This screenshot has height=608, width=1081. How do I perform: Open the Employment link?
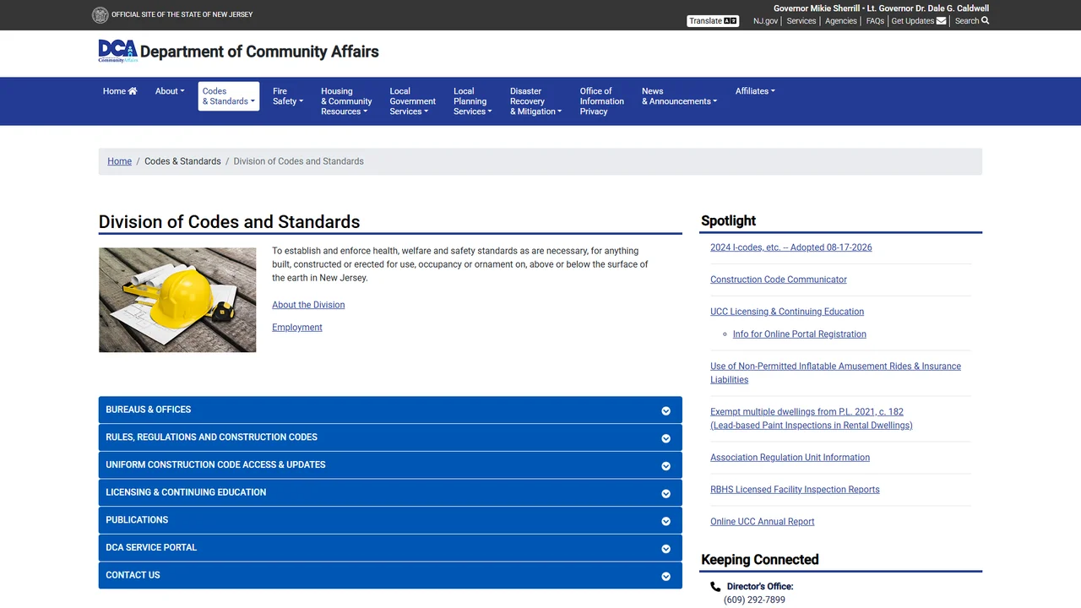[x=297, y=328]
